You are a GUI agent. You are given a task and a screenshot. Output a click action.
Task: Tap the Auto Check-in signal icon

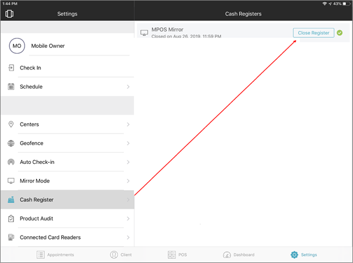11,162
